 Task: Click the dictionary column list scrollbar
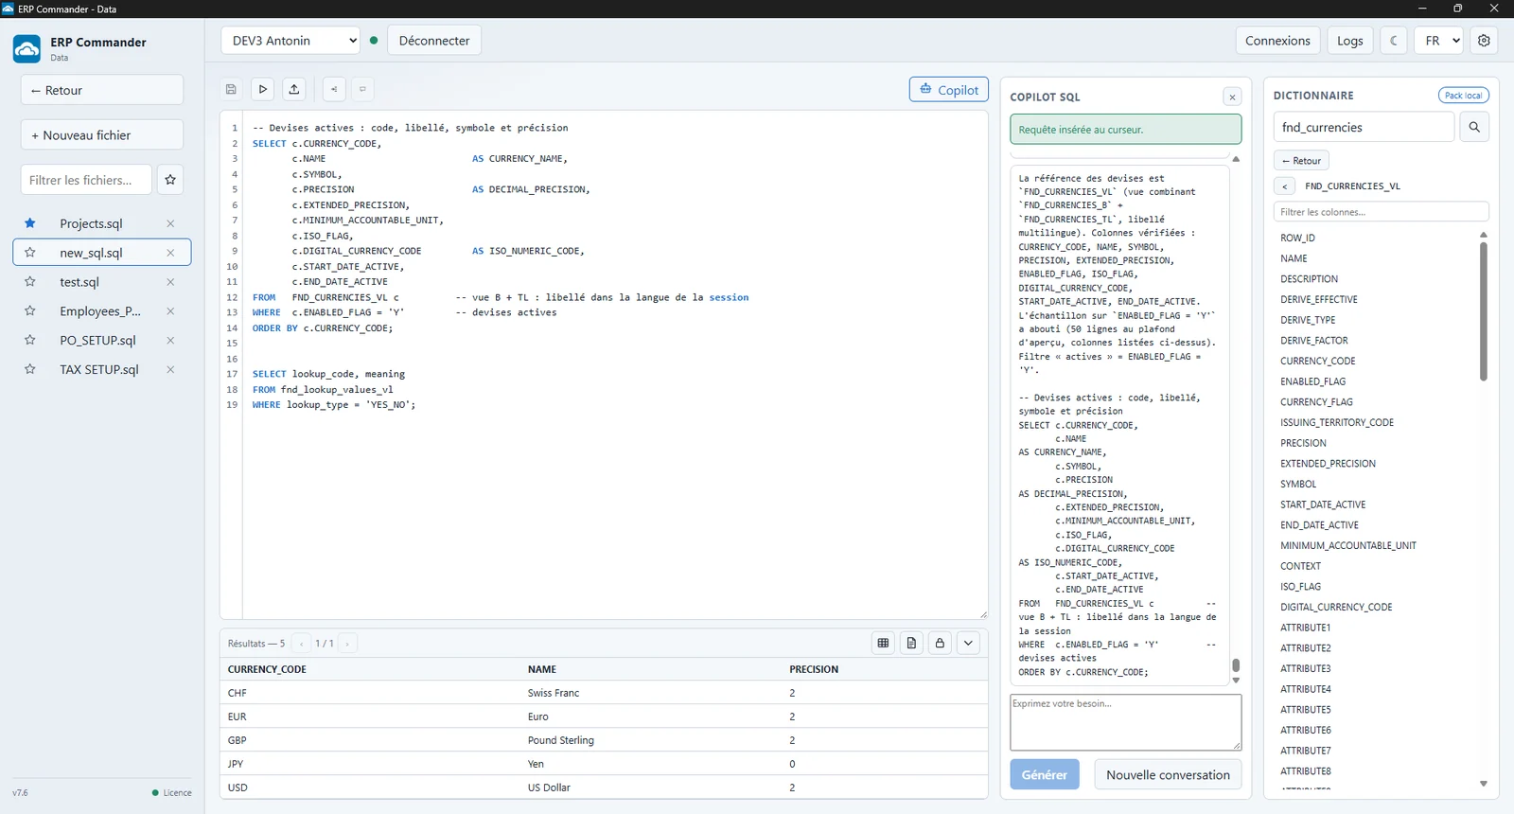point(1483,311)
